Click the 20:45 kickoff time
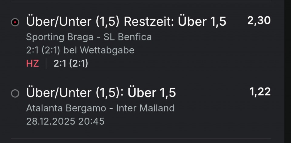This screenshot has height=143, width=291. pos(91,121)
